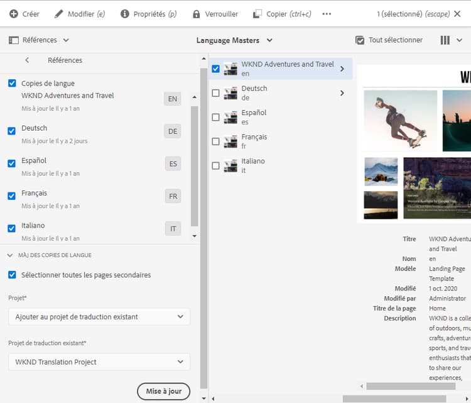This screenshot has width=471, height=403.
Task: Click Mis à jour le Il y a 2 jours
Action: (x=55, y=141)
